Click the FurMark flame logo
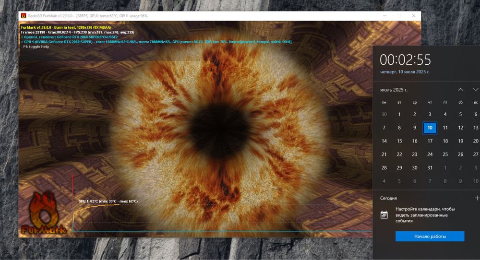Image resolution: width=480 pixels, height=260 pixels. point(44,213)
